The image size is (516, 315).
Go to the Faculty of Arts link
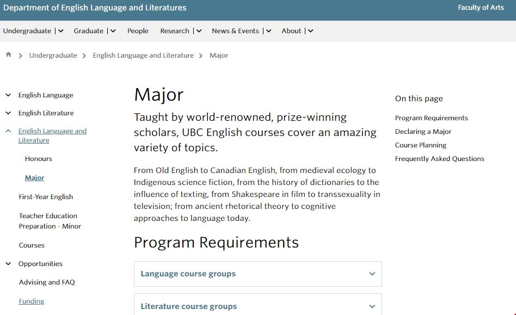(x=481, y=8)
